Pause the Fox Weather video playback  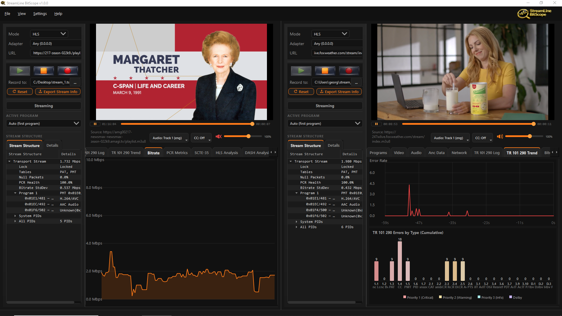click(376, 124)
